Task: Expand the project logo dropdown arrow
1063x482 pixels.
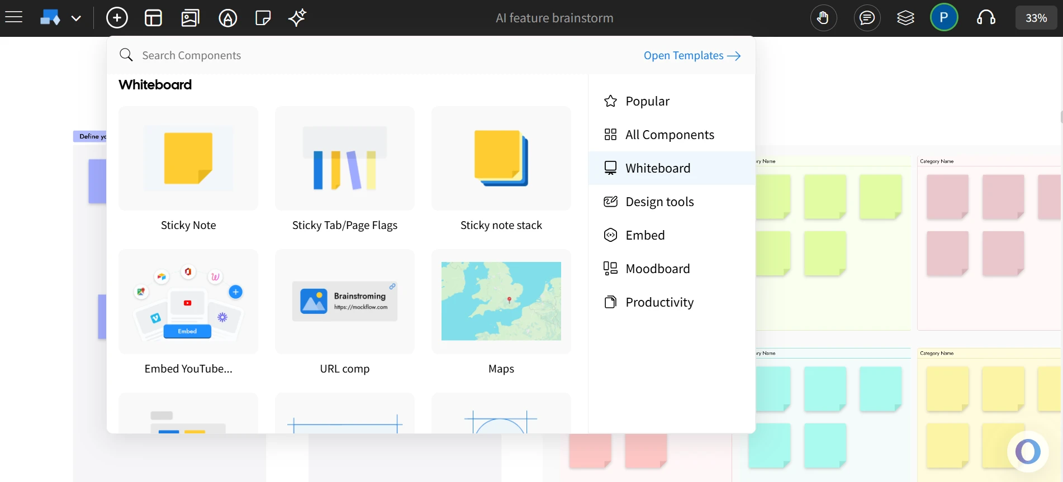Action: [x=77, y=18]
